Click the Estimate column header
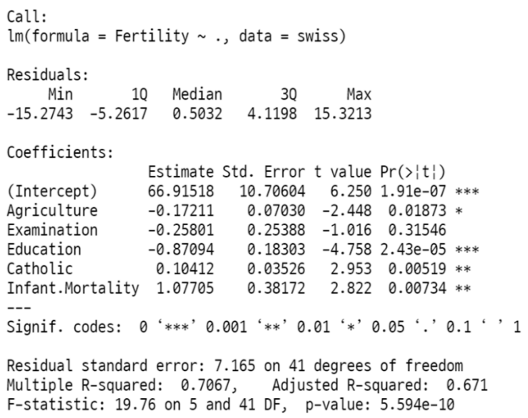Viewport: 528px width, 418px height. point(181,172)
